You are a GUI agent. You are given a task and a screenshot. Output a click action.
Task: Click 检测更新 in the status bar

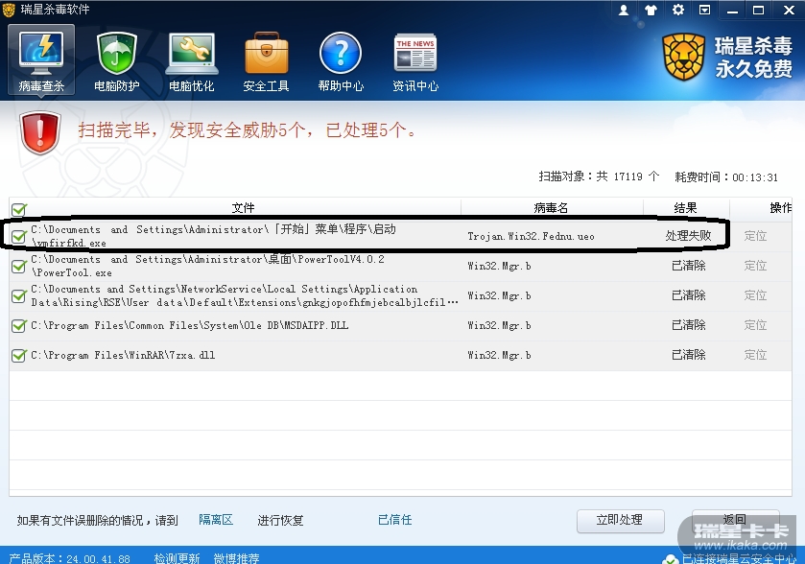tap(177, 558)
